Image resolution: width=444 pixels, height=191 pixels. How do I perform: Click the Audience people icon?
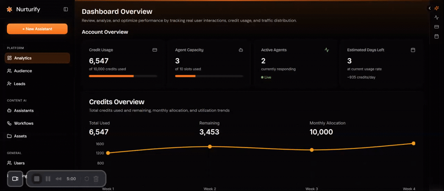(x=10, y=71)
